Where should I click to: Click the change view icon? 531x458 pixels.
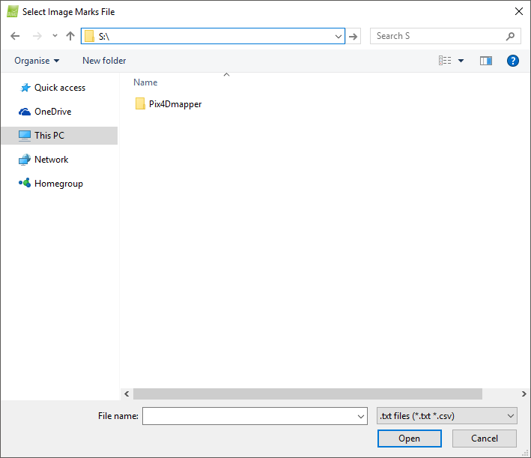click(x=446, y=61)
